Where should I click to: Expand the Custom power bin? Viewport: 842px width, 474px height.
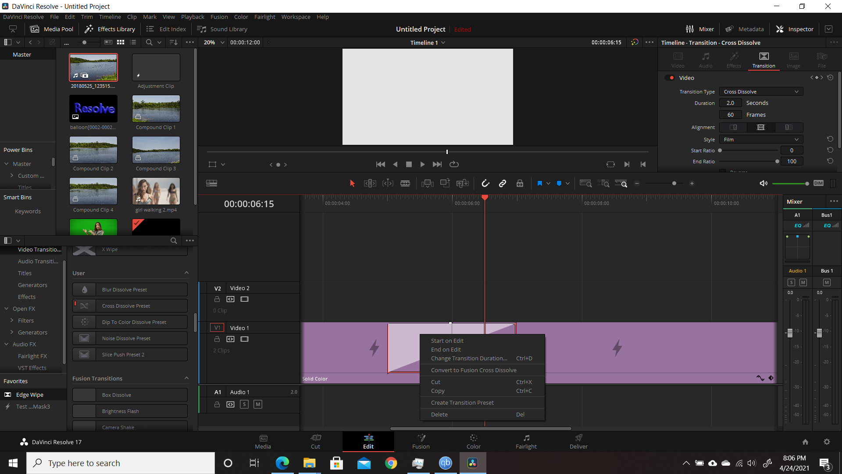tap(12, 176)
